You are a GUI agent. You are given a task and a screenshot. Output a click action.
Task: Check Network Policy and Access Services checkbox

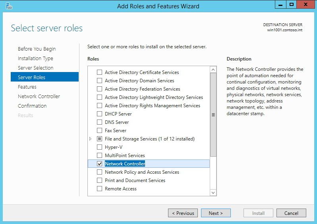(x=99, y=172)
